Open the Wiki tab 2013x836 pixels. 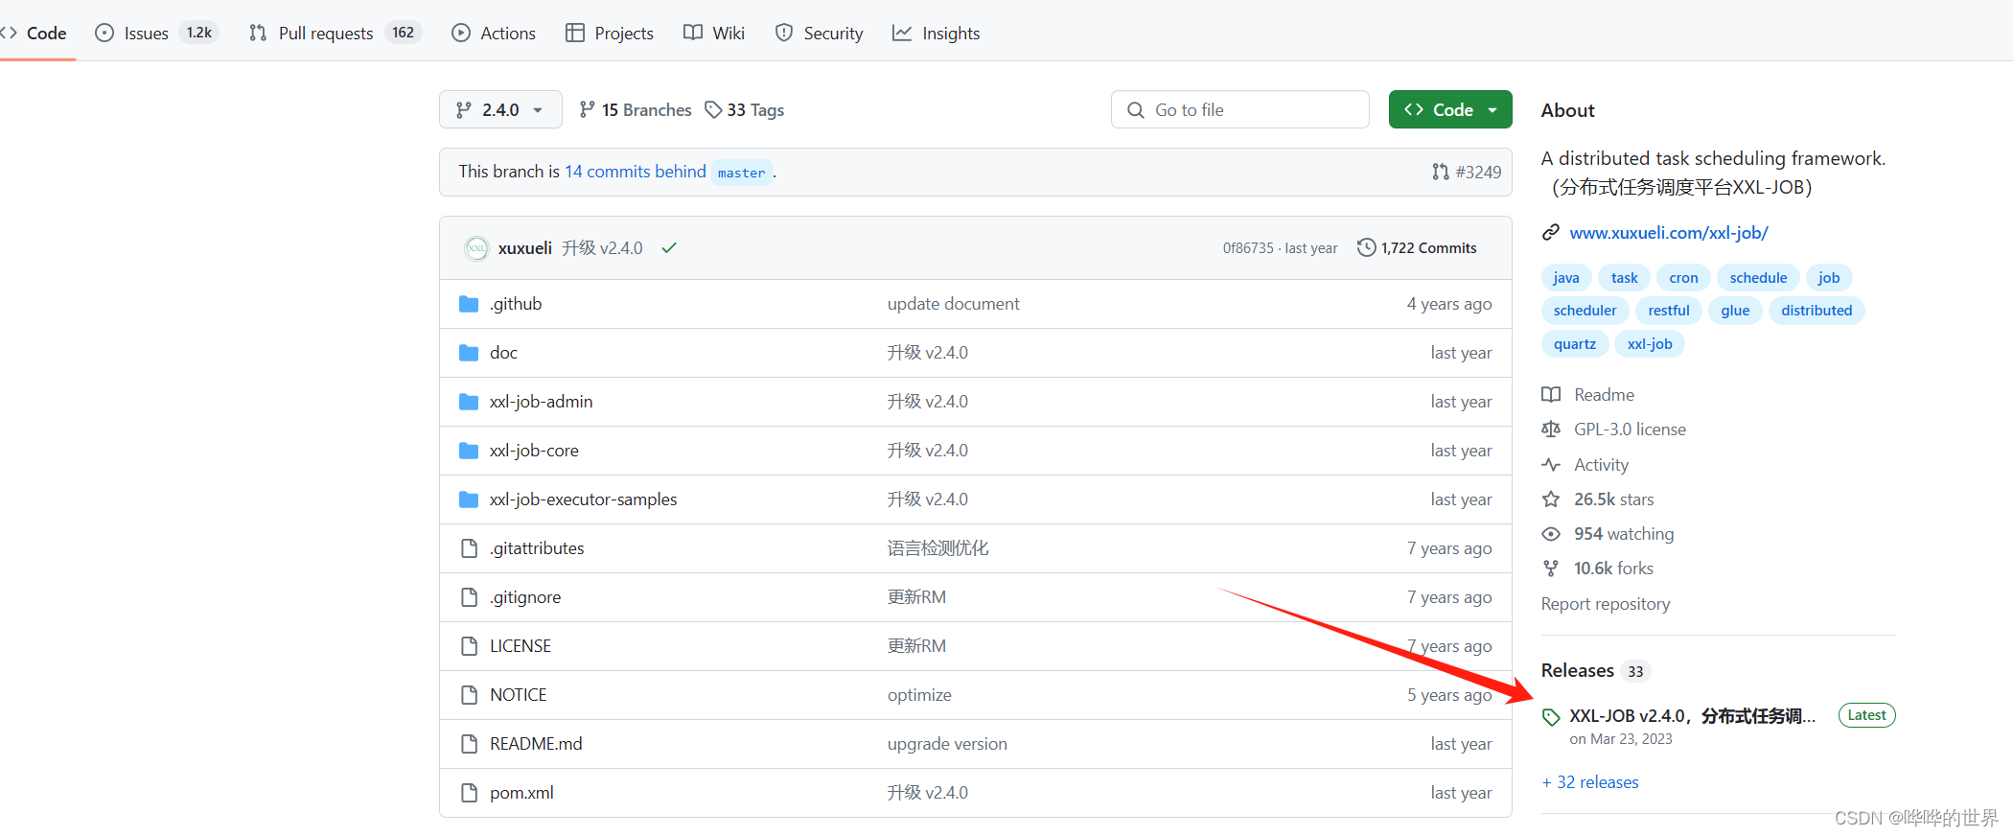point(714,33)
